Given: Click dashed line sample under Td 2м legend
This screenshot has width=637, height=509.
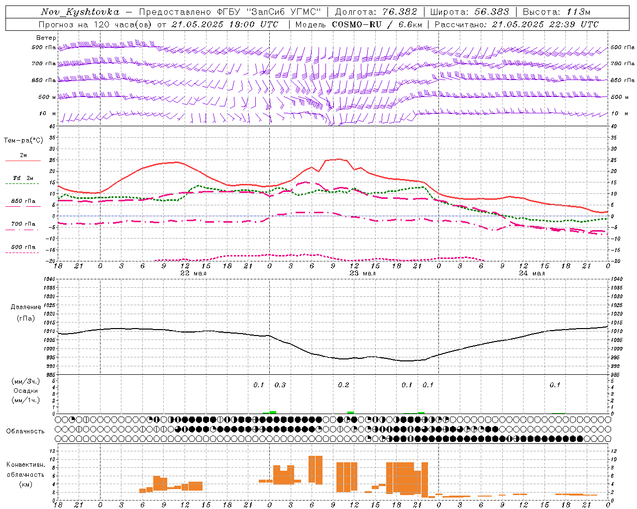Looking at the screenshot, I should tap(23, 183).
